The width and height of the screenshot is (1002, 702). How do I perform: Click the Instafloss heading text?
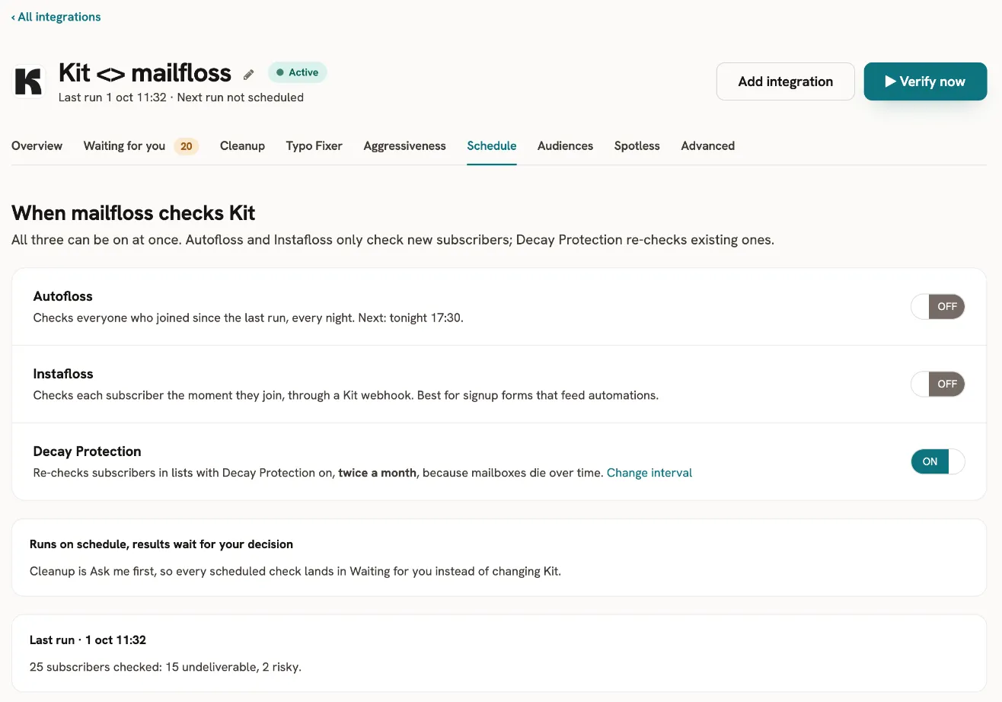point(63,374)
